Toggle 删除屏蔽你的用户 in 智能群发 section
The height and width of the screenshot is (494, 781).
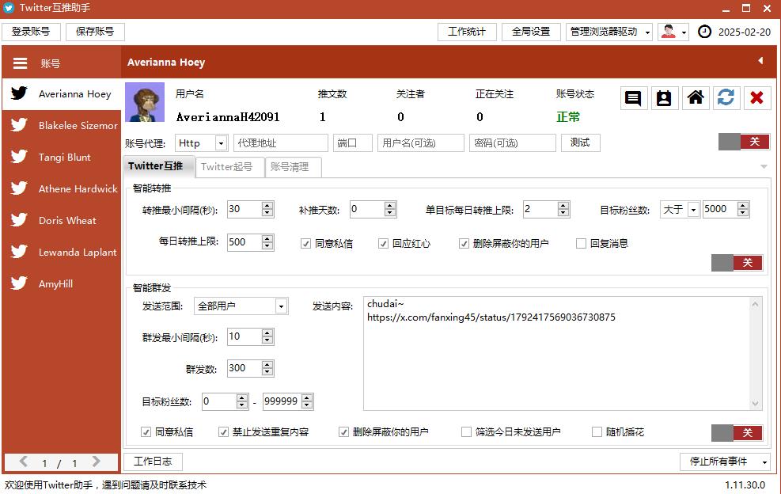tap(343, 432)
